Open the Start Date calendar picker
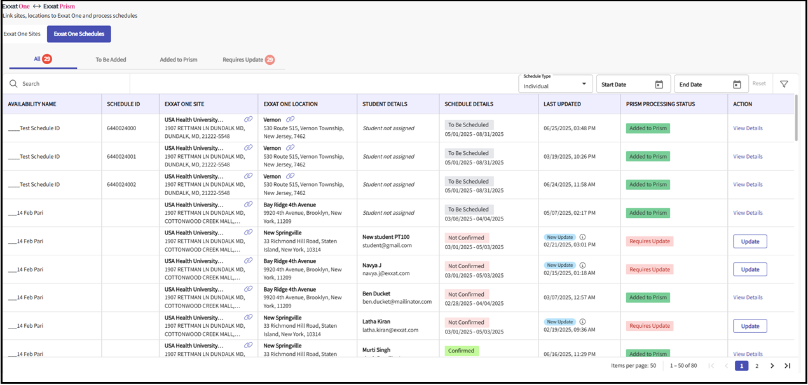The height and width of the screenshot is (385, 808). click(659, 84)
